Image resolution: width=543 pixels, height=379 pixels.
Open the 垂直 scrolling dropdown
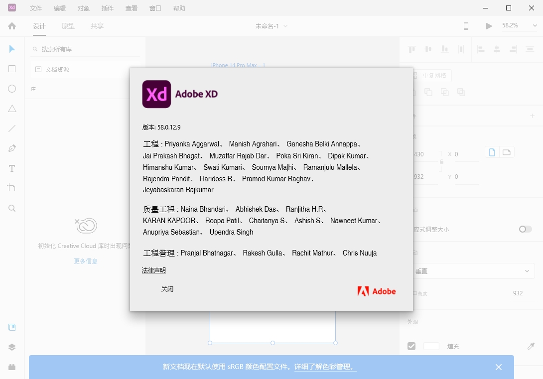pos(473,271)
